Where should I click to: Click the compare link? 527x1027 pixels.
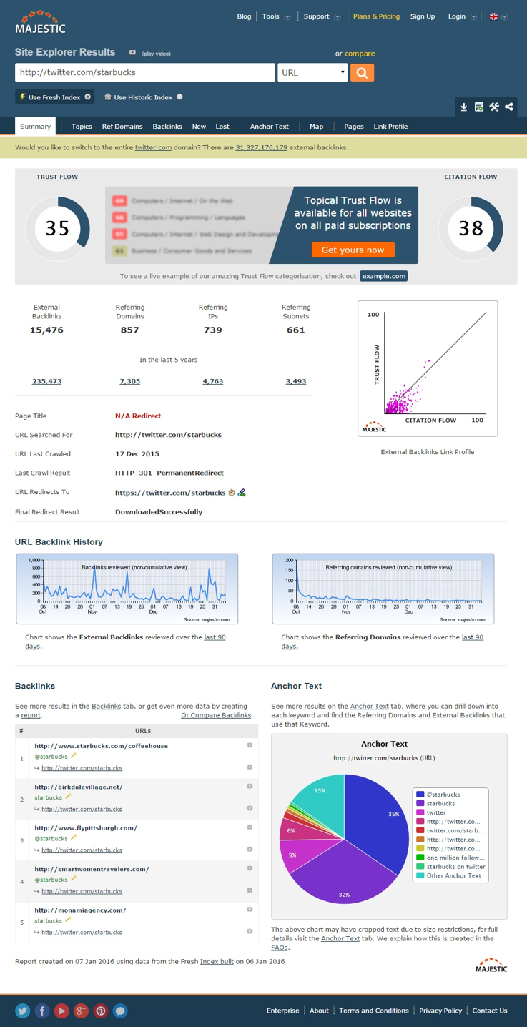pos(360,54)
